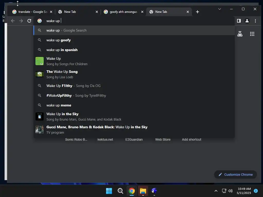
Task: Open Chrome's three-dot menu
Action: point(255,21)
